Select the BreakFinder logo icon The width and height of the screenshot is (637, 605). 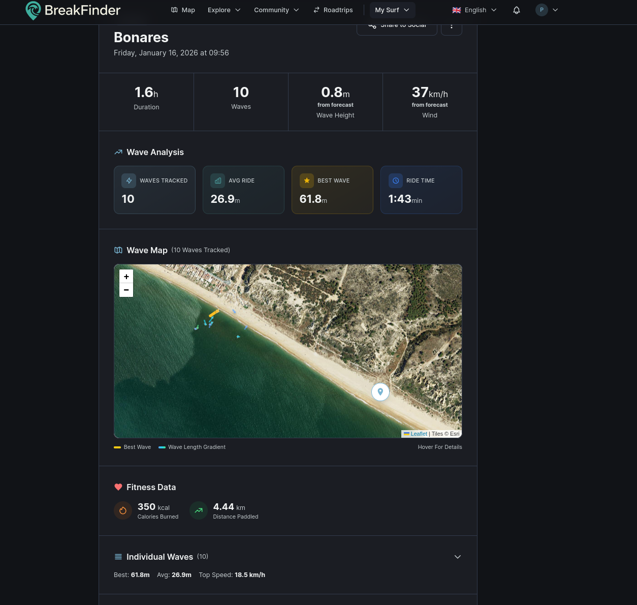tap(33, 10)
